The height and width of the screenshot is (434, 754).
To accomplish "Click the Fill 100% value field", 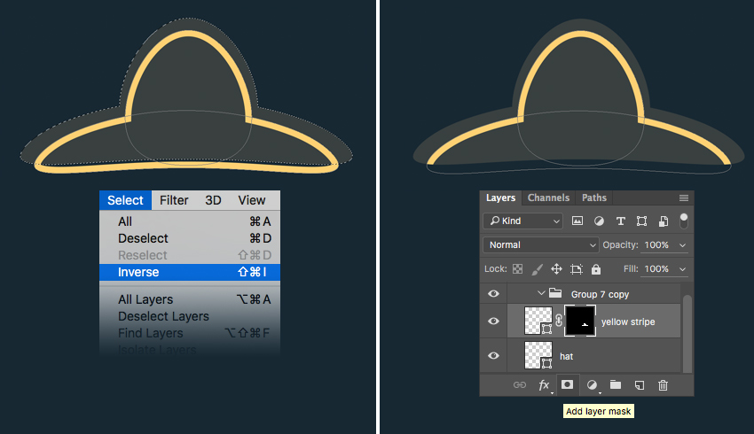I will [656, 269].
